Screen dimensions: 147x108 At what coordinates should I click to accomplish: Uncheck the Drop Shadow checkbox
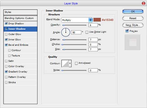pos(6,23)
